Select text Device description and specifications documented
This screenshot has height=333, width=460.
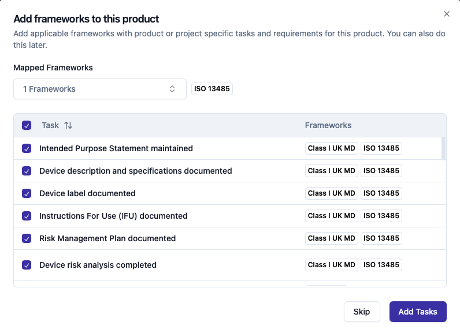pyautogui.click(x=136, y=171)
